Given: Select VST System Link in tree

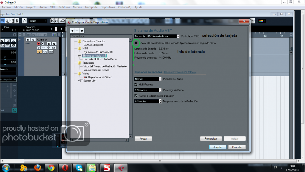Looking at the screenshot, I should [87, 81].
